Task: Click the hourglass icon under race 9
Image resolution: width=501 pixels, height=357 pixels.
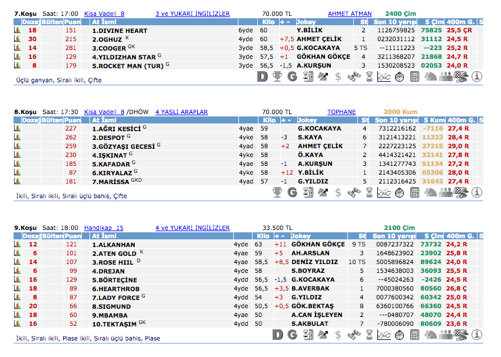Action: (369, 335)
